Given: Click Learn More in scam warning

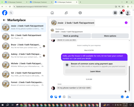Looking at the screenshot, I should click(x=95, y=71).
